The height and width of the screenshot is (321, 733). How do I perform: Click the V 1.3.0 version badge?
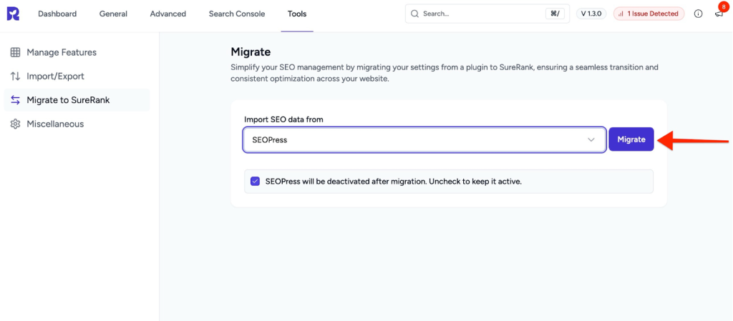[x=591, y=14]
